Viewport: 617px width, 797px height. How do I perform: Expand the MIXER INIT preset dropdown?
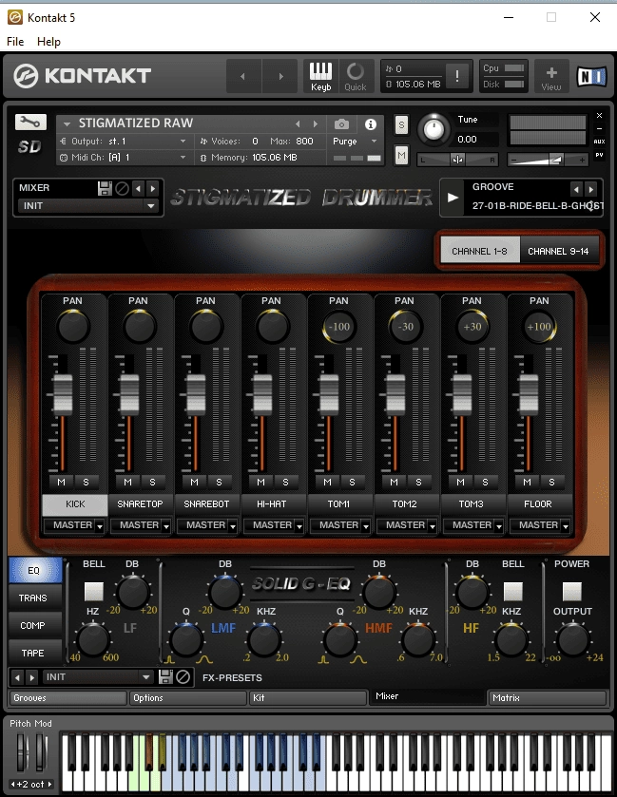[x=87, y=206]
